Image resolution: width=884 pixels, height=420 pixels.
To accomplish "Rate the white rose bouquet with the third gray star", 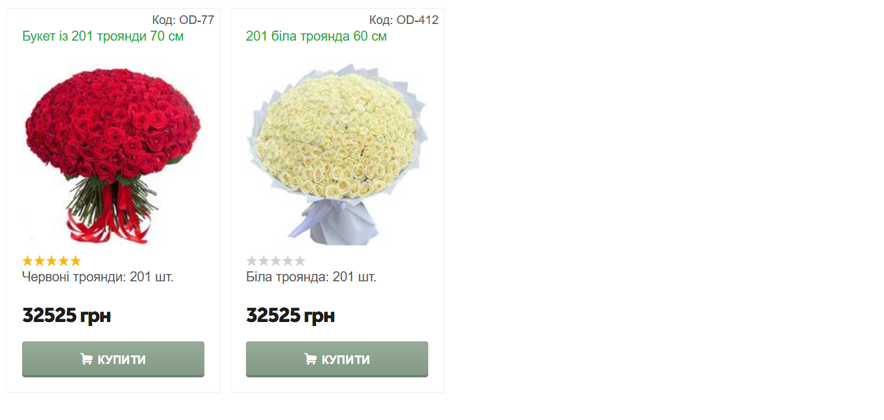I will pyautogui.click(x=275, y=261).
